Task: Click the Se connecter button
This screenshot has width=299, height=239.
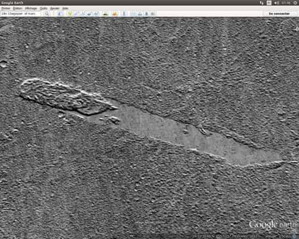Action: tap(279, 14)
